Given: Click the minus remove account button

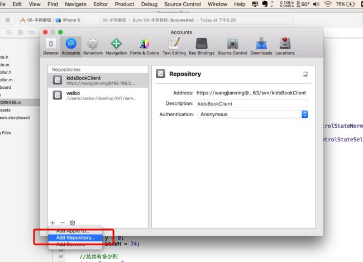Looking at the screenshot, I should point(63,223).
